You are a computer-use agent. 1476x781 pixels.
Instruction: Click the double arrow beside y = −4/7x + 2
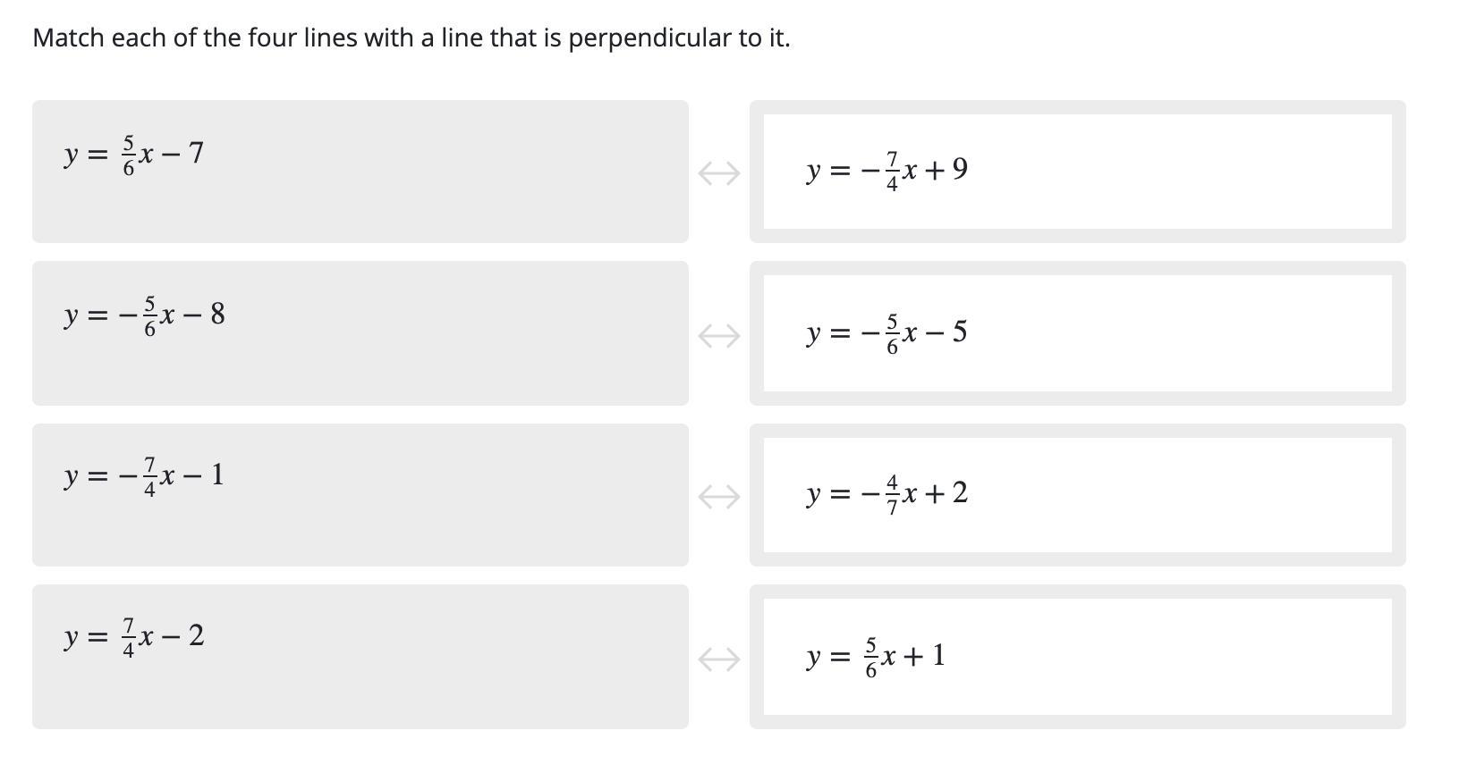[x=718, y=496]
